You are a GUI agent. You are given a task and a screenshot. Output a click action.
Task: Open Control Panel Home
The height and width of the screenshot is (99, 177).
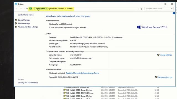[x=26, y=15]
